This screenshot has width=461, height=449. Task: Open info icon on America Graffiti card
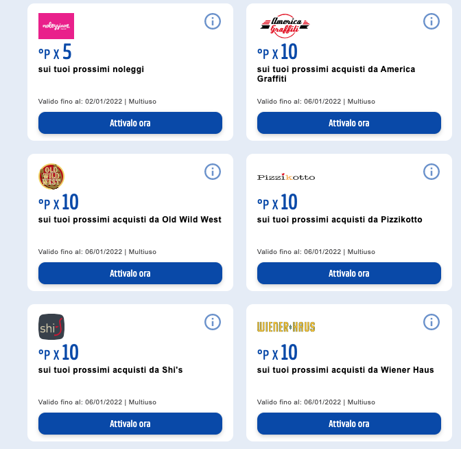[432, 21]
